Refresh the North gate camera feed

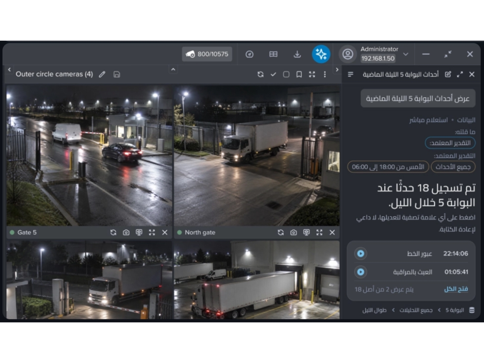(281, 232)
